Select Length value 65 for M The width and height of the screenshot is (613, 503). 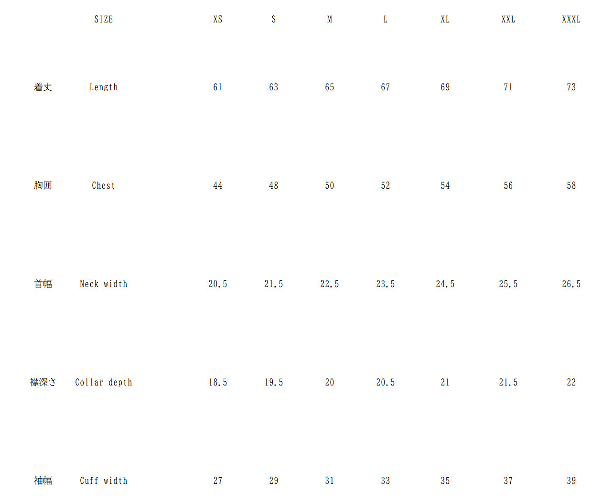(x=330, y=87)
